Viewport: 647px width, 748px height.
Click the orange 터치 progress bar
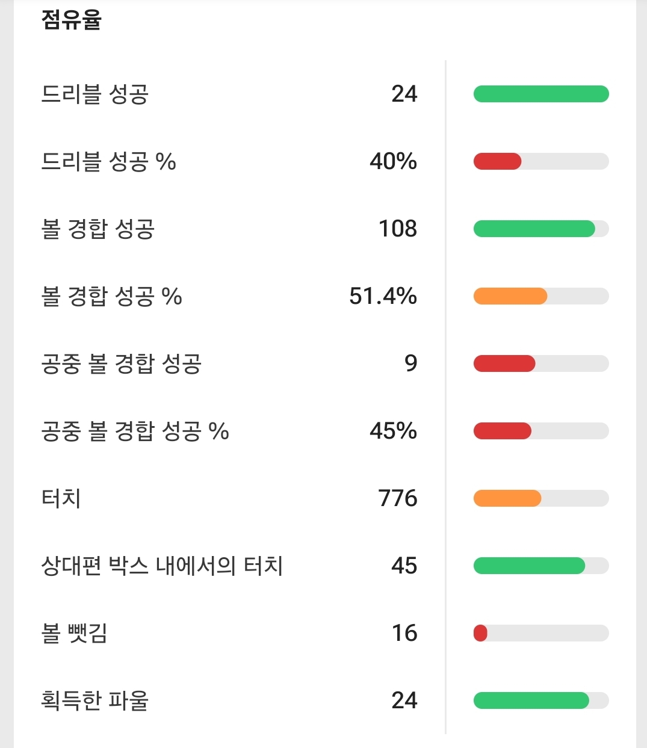coord(507,498)
